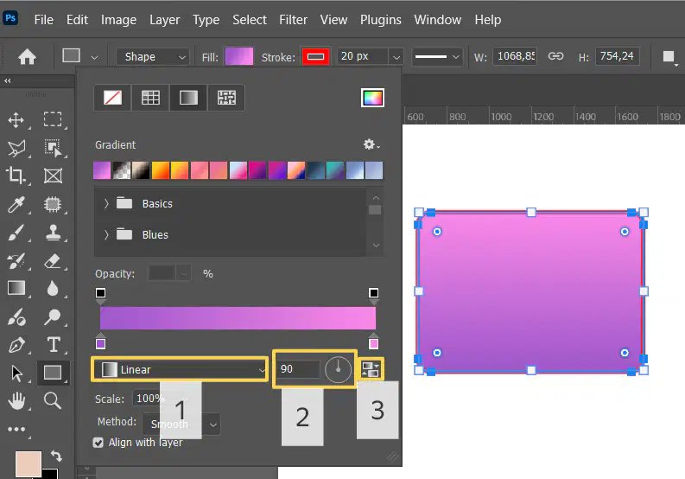
Task: Open the Image menu
Action: coord(119,20)
